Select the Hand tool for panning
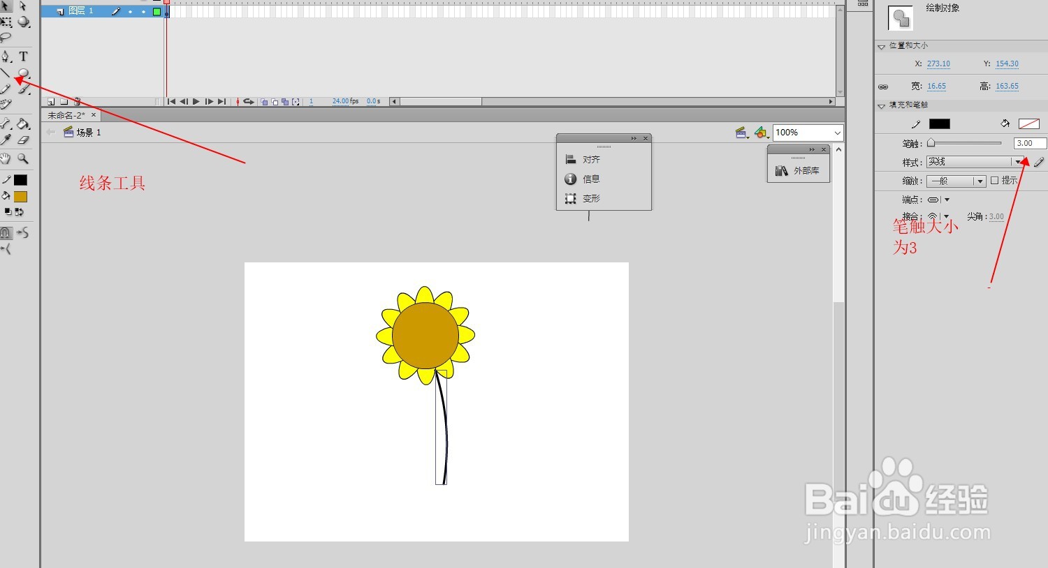The image size is (1048, 568). pyautogui.click(x=6, y=158)
